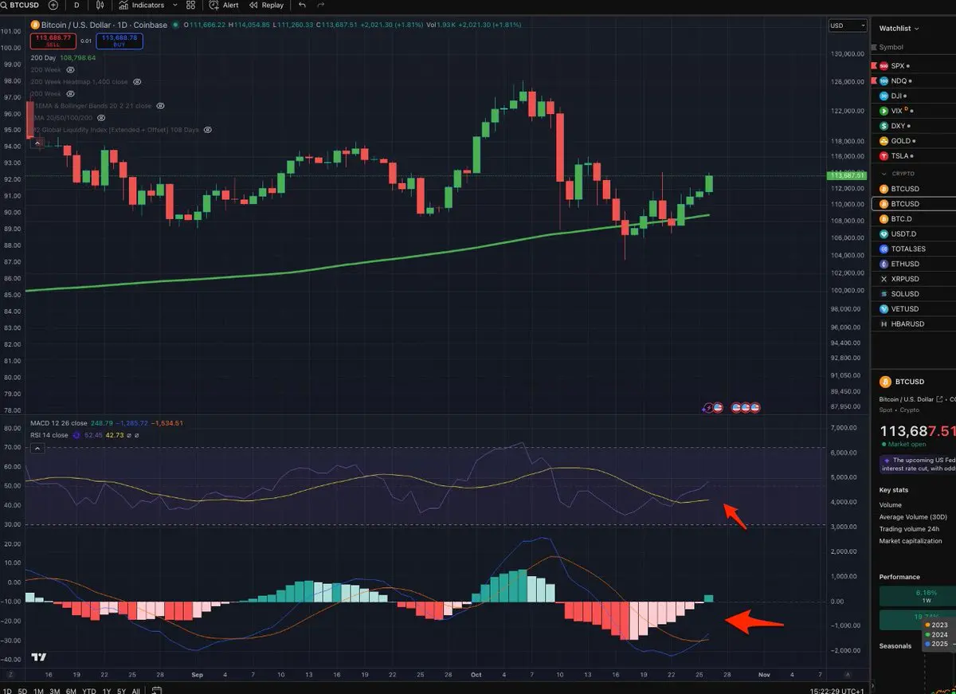956x694 pixels.
Task: Click the red SELL price button
Action: tap(53, 40)
